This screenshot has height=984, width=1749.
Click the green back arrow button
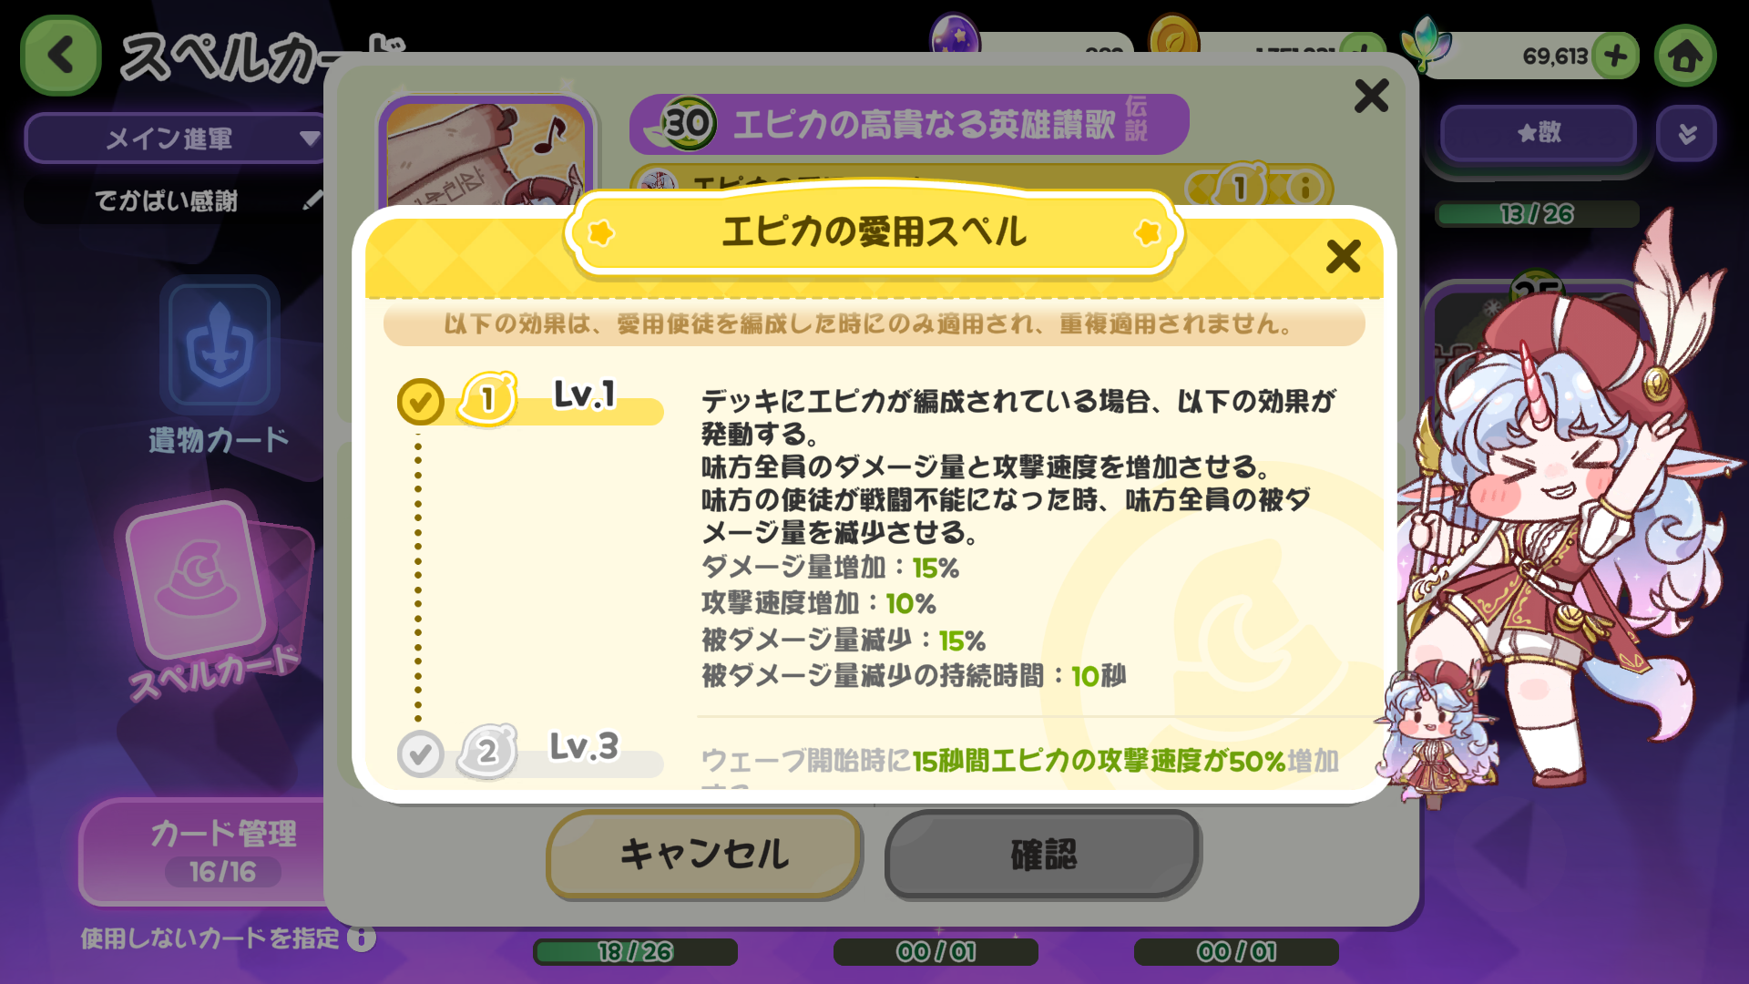60,56
